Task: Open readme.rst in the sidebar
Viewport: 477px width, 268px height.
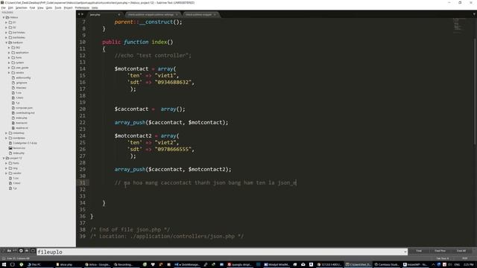Action: coord(22,128)
